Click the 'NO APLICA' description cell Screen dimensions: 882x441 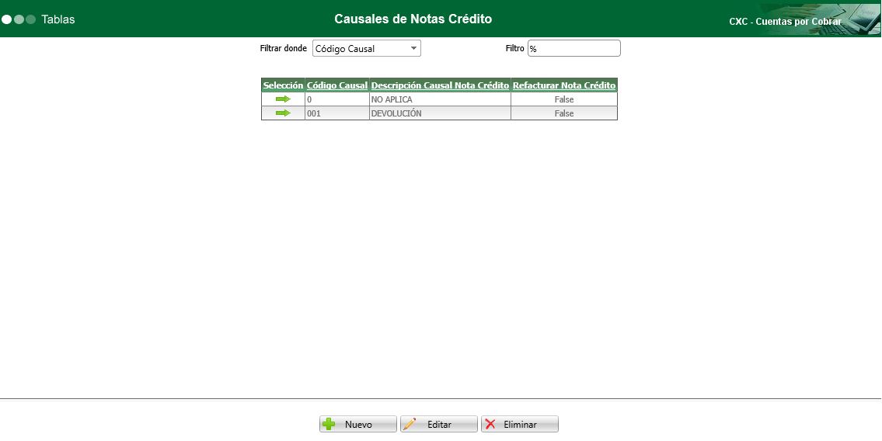440,99
